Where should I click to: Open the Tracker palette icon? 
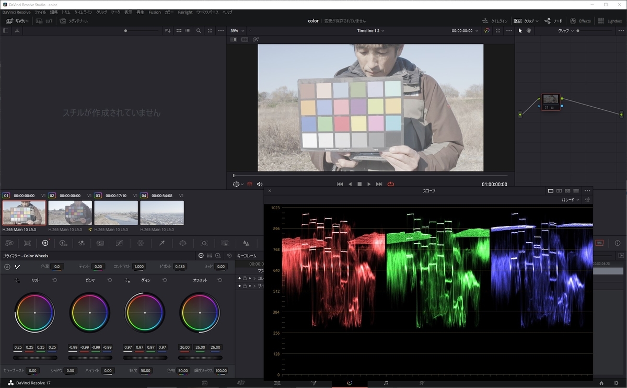point(204,243)
